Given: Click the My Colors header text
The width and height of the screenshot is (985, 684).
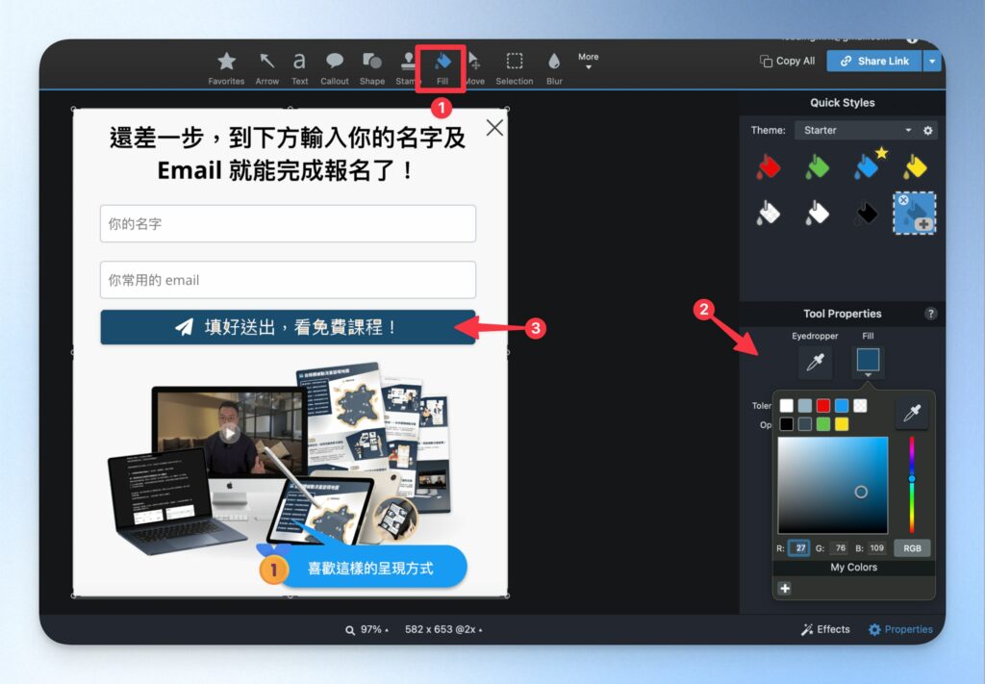Looking at the screenshot, I should coord(854,568).
